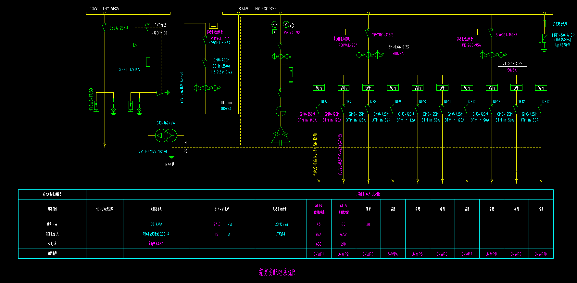Select the GM8-400H breaker label
The width and height of the screenshot is (577, 283).
click(x=221, y=60)
